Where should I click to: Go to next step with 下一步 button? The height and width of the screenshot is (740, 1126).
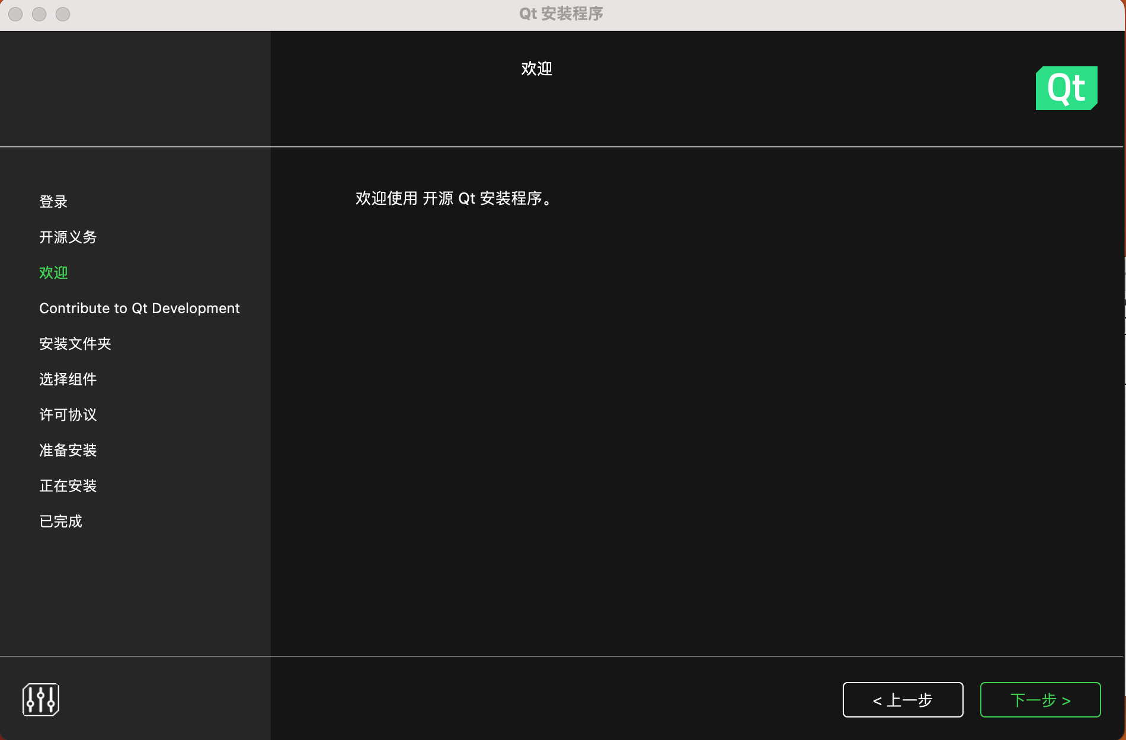coord(1040,700)
